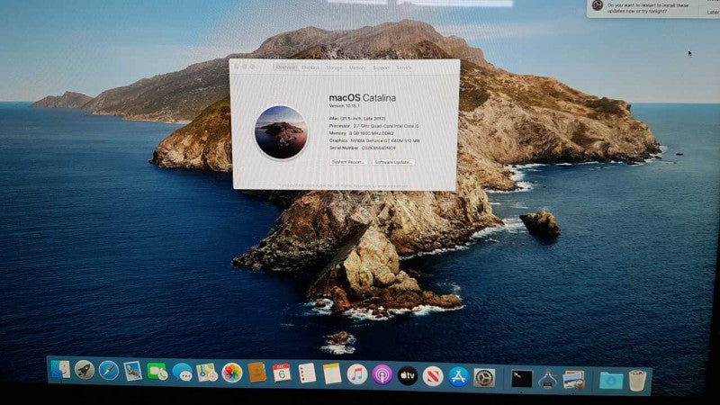Viewport: 720px width, 405px height.
Task: Click the iMac (21.5-inch, Late 2012) line
Action: [357, 119]
